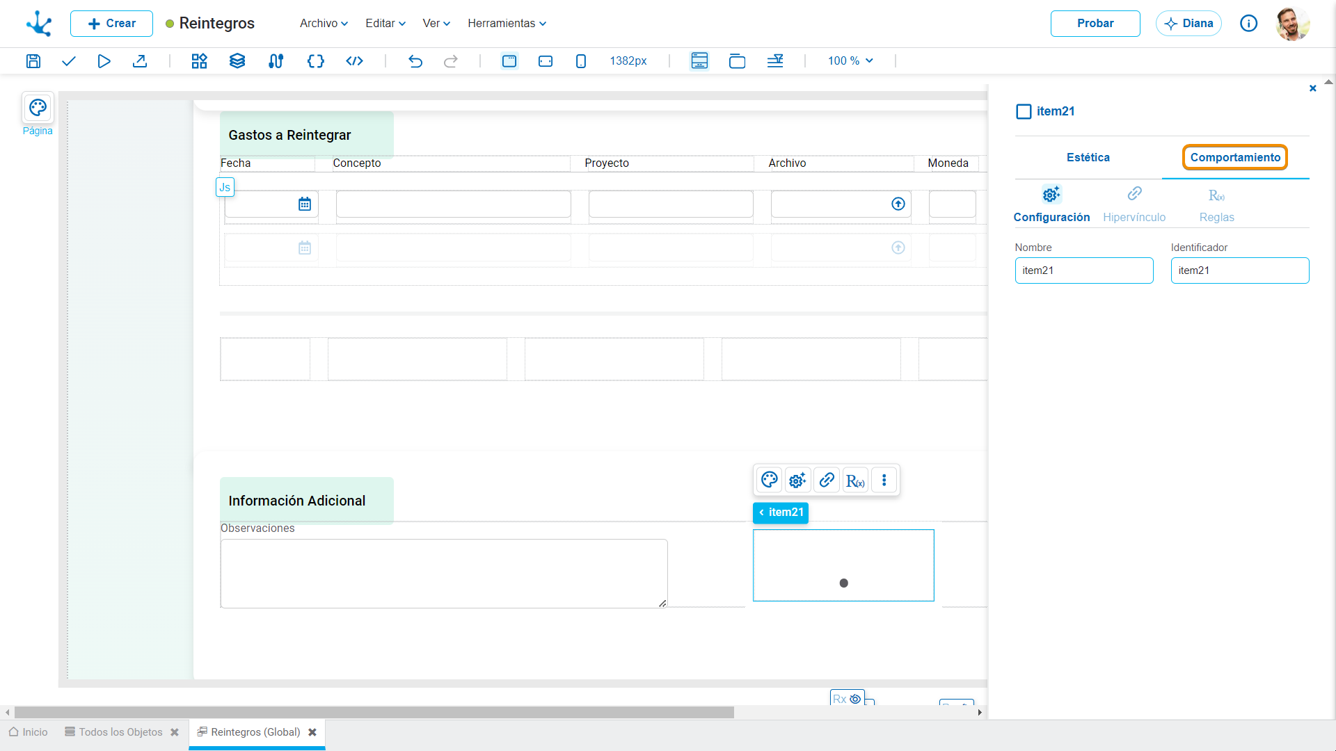The image size is (1336, 751).
Task: Close the item21 properties panel
Action: tap(1312, 88)
